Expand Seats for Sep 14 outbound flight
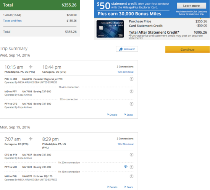 coord(129,115)
